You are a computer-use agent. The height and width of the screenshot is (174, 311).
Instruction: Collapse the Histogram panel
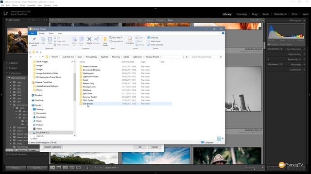[304, 20]
